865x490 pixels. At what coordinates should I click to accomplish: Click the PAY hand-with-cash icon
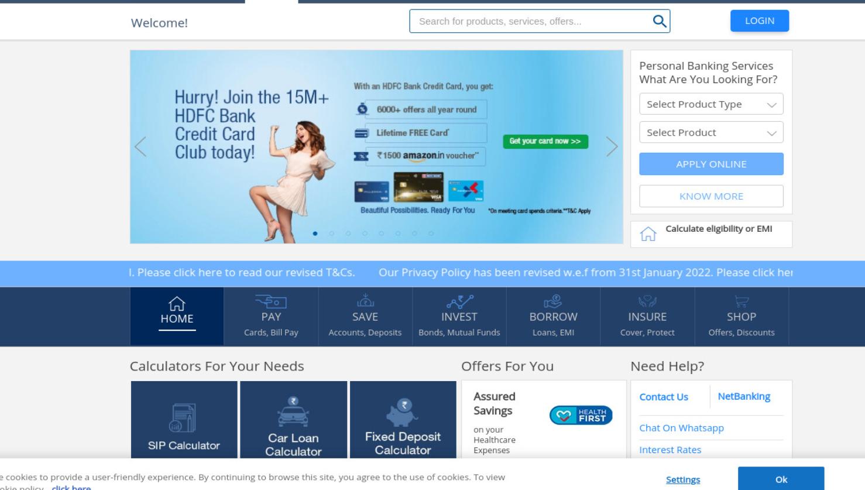coord(271,301)
